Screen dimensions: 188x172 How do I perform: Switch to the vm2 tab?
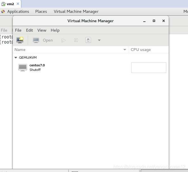click(10, 4)
